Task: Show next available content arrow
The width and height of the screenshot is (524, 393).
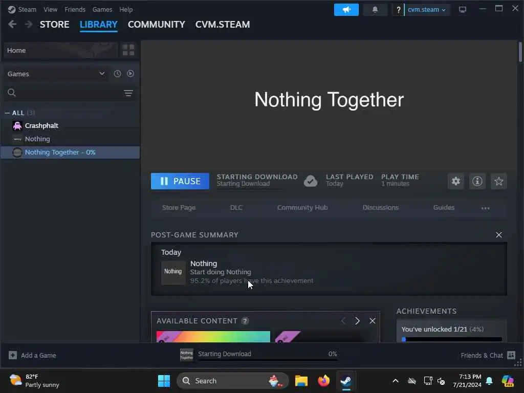Action: click(357, 321)
